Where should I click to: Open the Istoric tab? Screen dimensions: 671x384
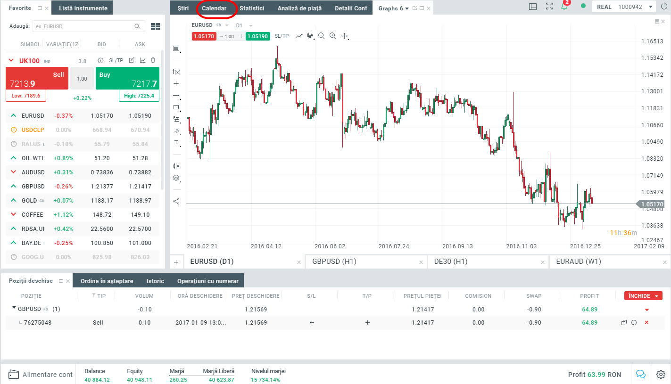point(155,281)
